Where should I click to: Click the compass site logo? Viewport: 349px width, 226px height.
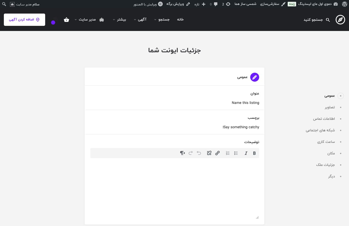[x=340, y=20]
